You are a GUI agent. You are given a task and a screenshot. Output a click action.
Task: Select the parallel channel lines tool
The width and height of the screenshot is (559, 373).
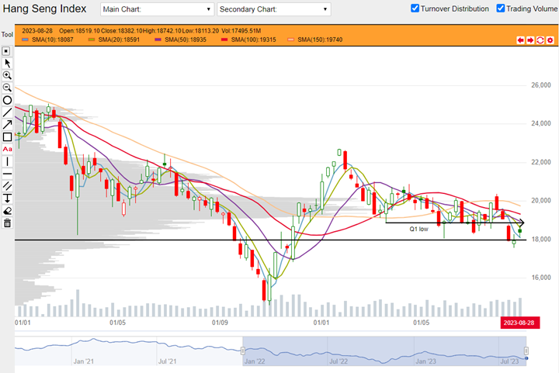(x=7, y=186)
